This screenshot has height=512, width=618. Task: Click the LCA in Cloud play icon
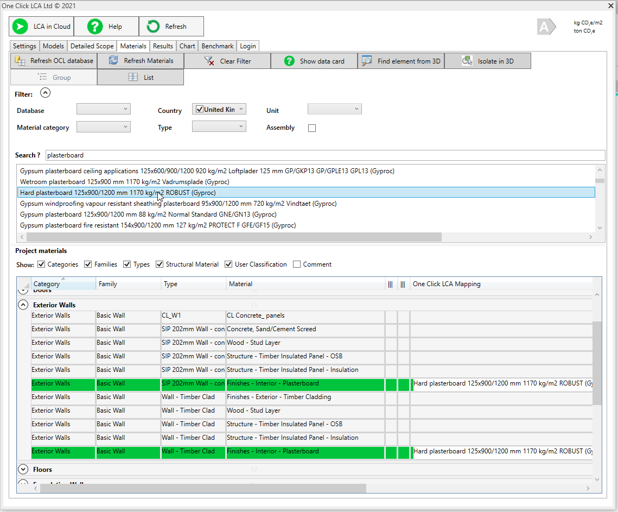pyautogui.click(x=20, y=26)
